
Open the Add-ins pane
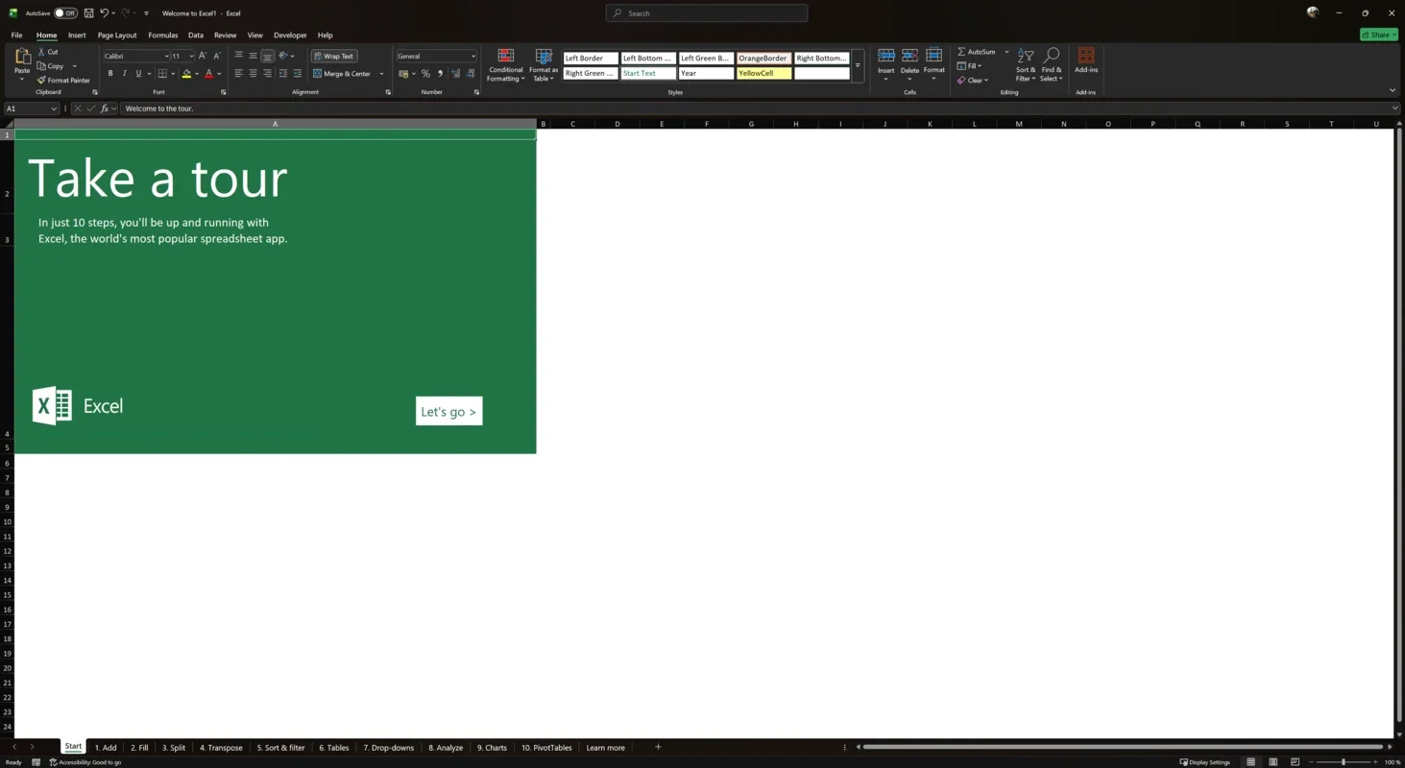[1086, 60]
